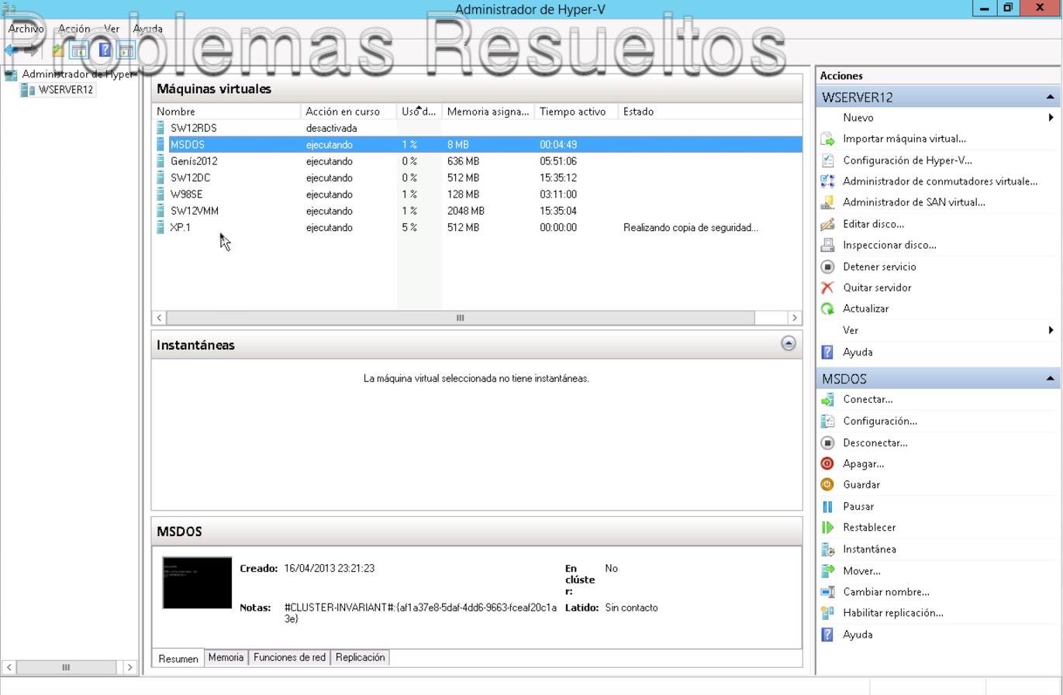
Task: Switch to the Funciones de red tab
Action: (x=289, y=658)
